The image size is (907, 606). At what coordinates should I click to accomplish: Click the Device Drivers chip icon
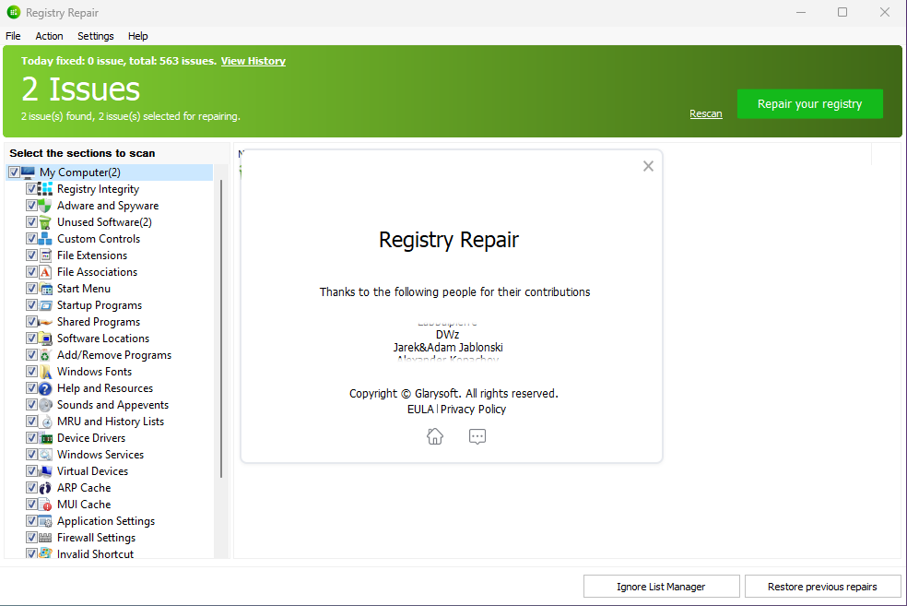tap(45, 438)
